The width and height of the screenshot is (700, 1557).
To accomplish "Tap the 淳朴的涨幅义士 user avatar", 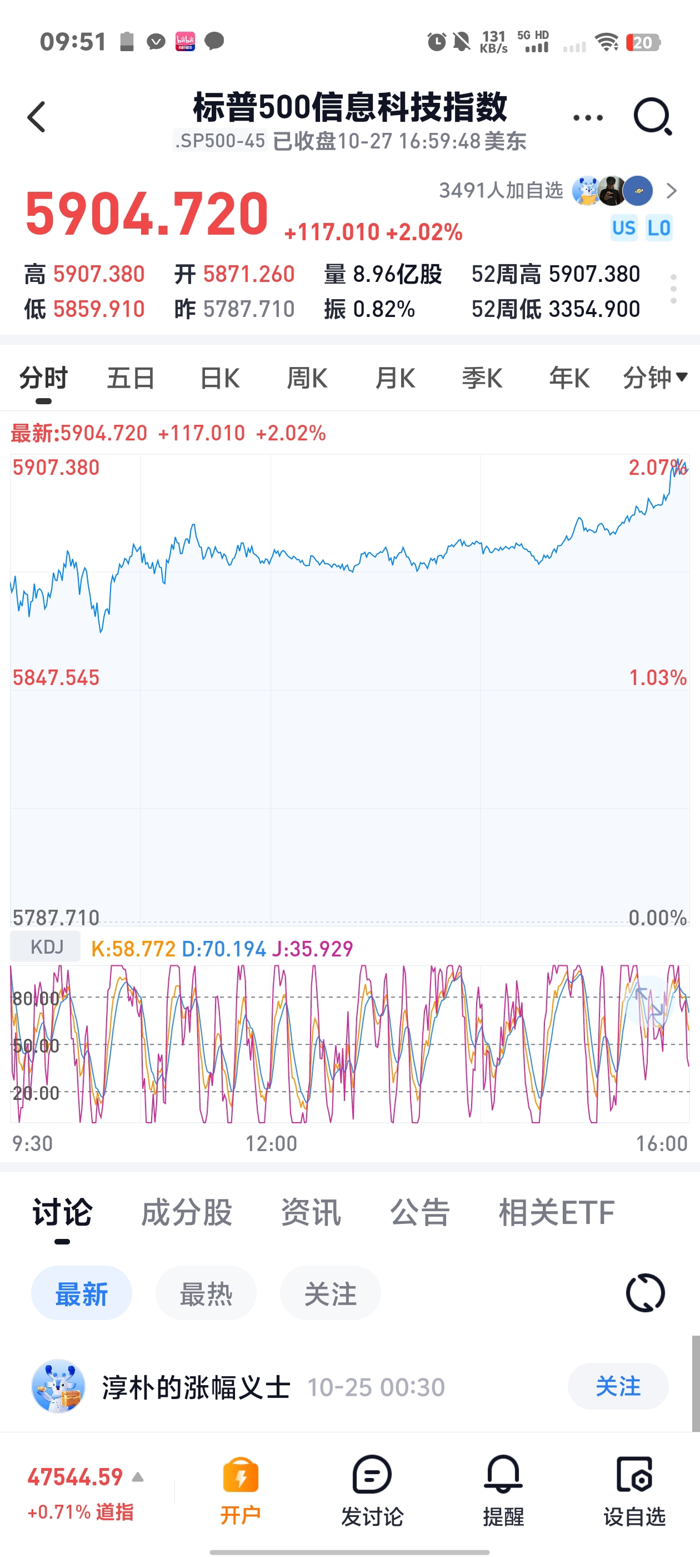I will click(58, 1386).
